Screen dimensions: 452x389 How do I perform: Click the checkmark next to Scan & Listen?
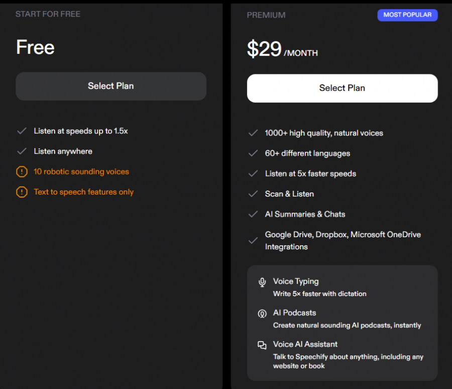tap(253, 193)
